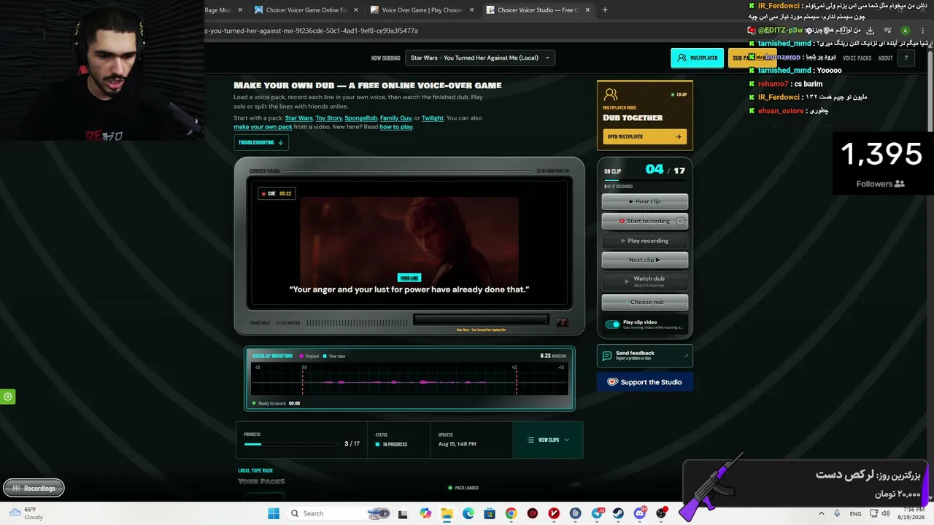Image resolution: width=934 pixels, height=525 pixels.
Task: Play the original with Hear clip
Action: 644,201
